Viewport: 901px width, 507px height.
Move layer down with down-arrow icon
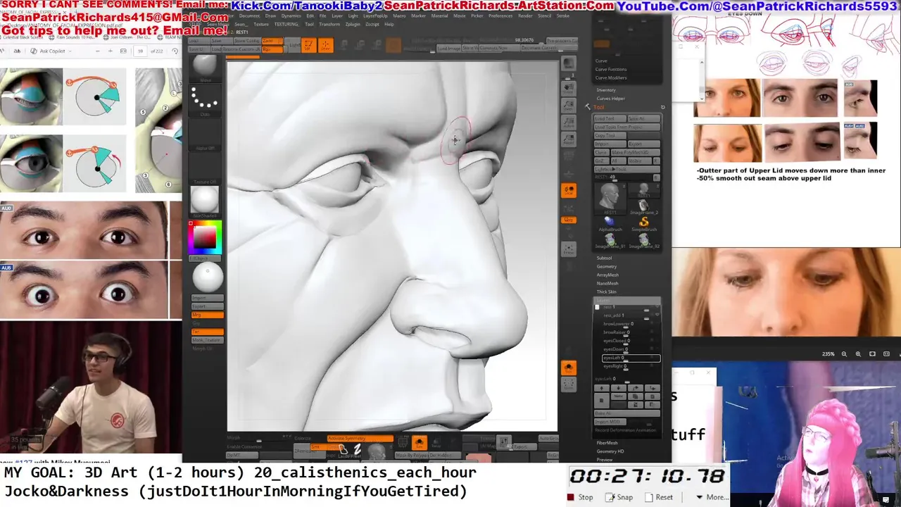618,387
